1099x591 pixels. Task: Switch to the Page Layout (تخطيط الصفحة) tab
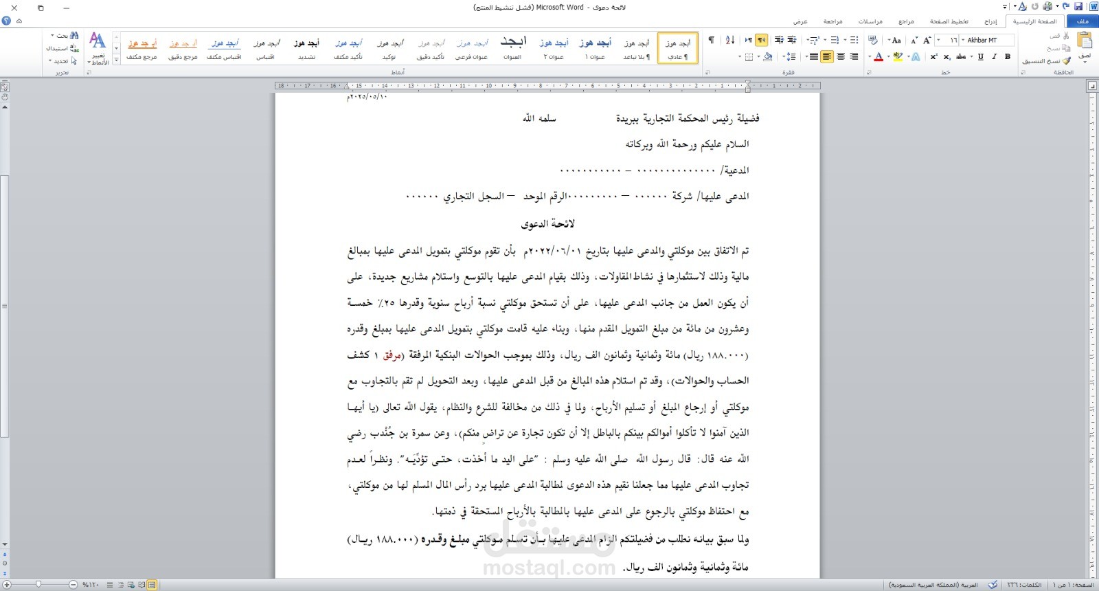click(x=949, y=21)
